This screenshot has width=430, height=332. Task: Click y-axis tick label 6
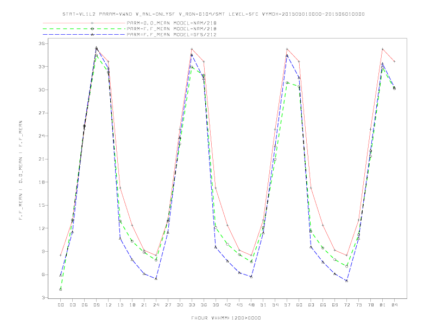(43, 274)
